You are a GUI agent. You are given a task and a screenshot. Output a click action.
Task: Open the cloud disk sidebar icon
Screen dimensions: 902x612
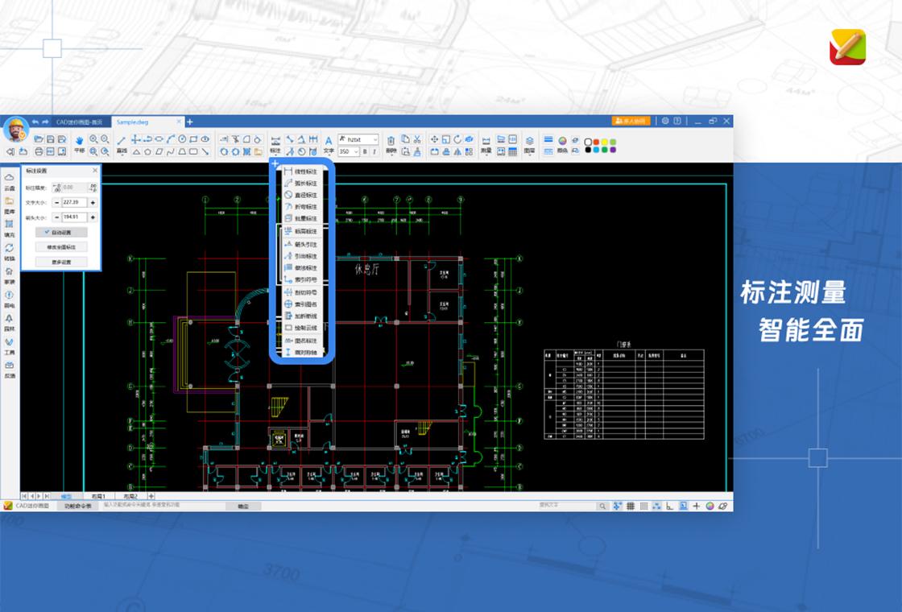(9, 177)
